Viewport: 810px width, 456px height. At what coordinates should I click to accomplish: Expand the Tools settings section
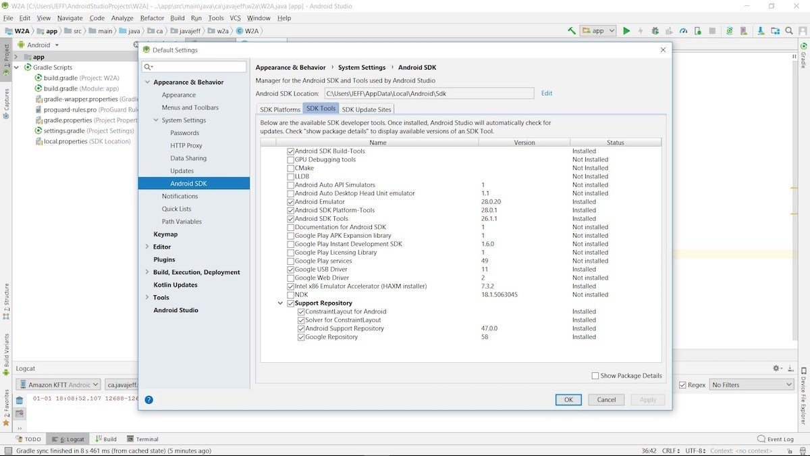(x=148, y=297)
